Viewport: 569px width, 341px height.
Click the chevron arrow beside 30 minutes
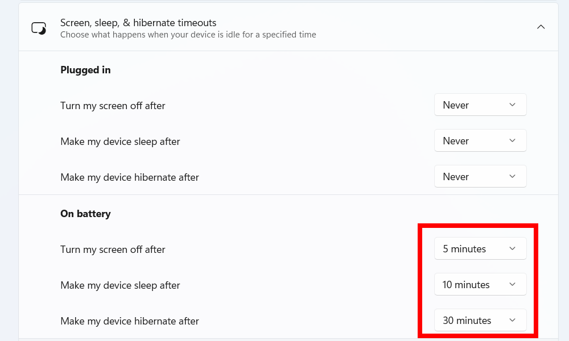(512, 321)
